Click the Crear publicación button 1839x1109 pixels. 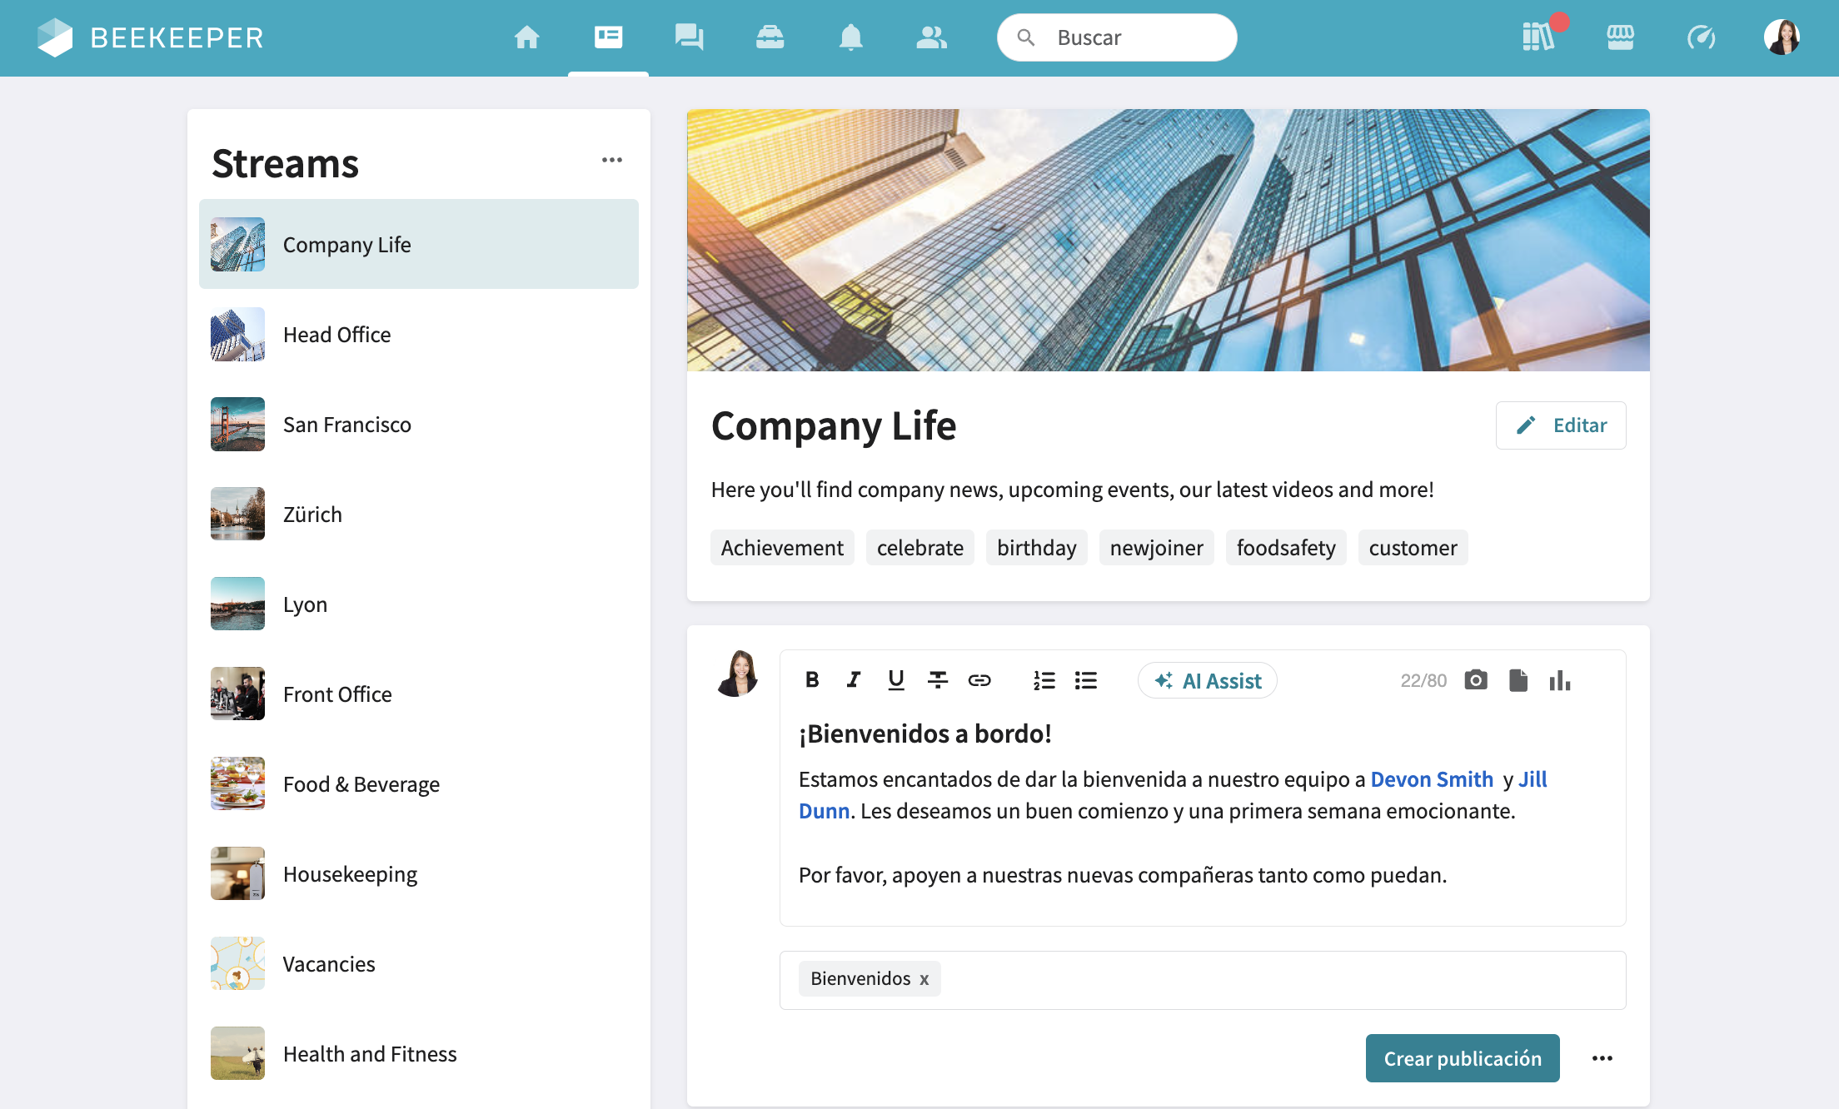[x=1462, y=1058]
